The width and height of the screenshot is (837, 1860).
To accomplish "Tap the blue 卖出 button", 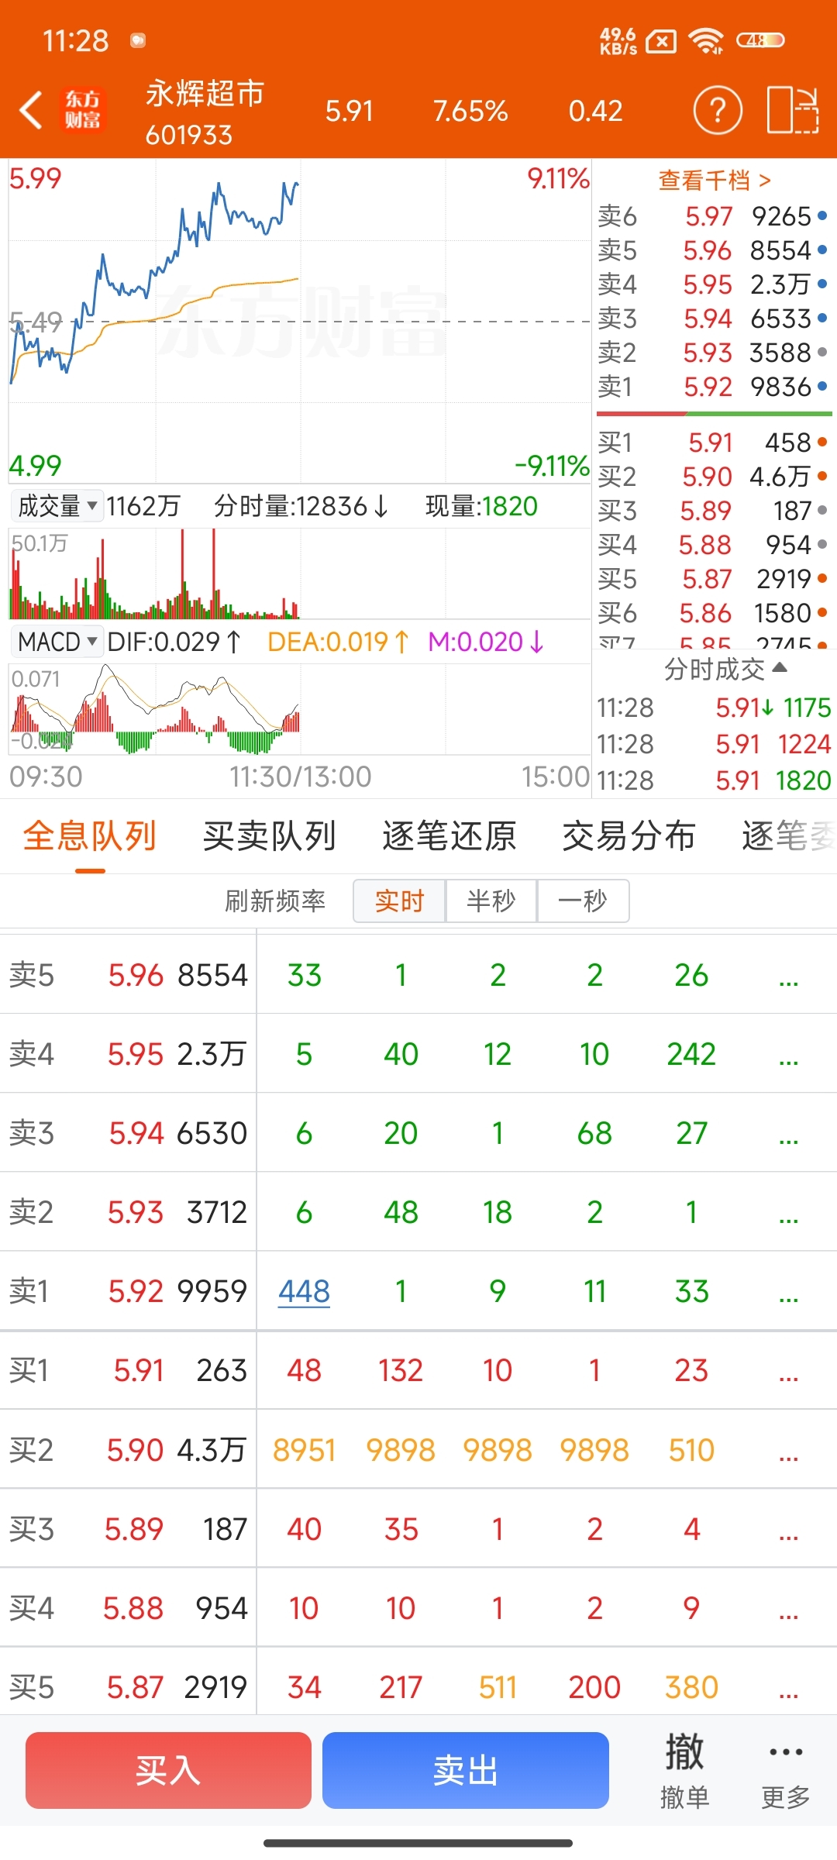I will (466, 1770).
